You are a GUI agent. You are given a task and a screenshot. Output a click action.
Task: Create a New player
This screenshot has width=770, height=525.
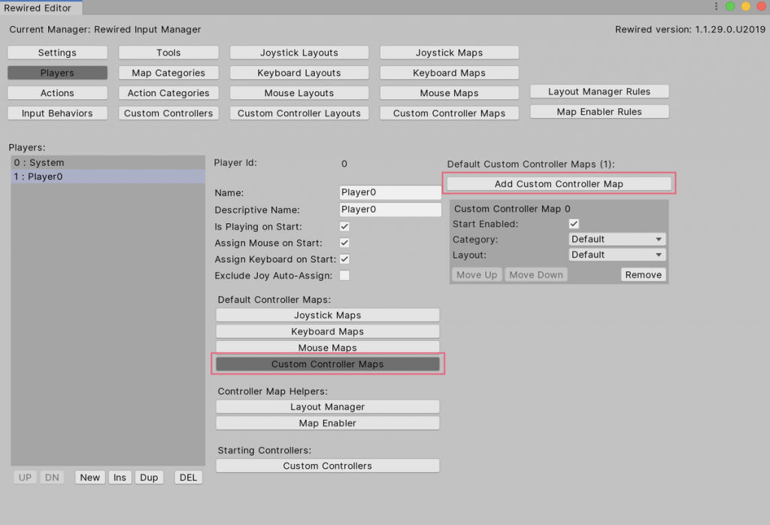[90, 478]
